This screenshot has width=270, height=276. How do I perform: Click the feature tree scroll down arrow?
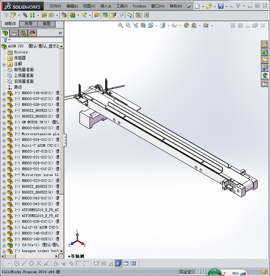click(x=61, y=251)
